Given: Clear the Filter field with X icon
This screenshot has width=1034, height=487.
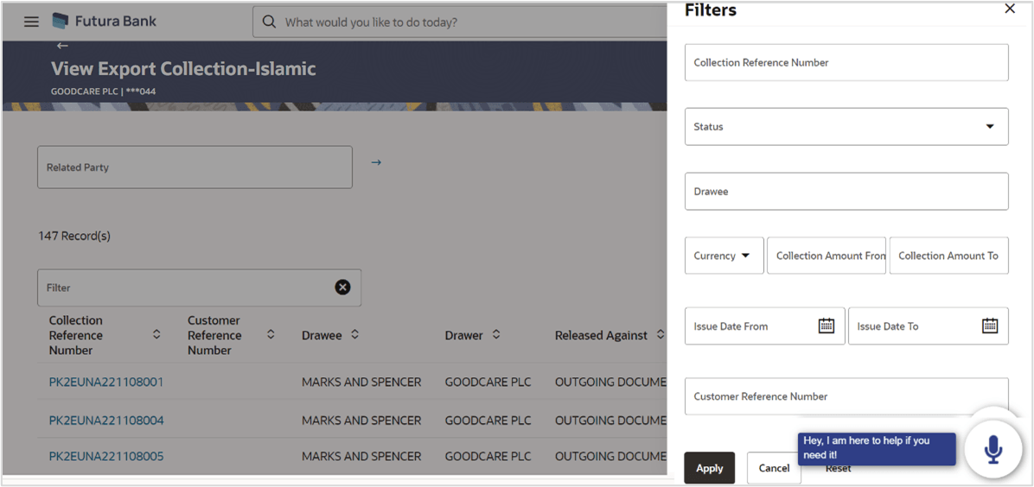Looking at the screenshot, I should coord(342,288).
